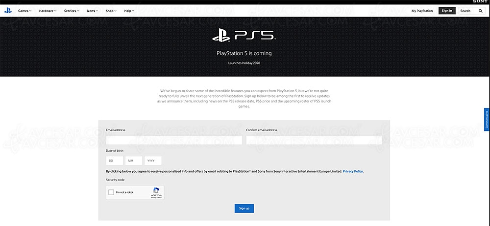
Task: Open the Privacy Policy link
Action: (x=353, y=171)
